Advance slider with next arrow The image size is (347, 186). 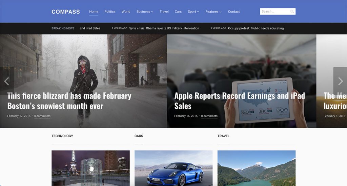point(340,81)
